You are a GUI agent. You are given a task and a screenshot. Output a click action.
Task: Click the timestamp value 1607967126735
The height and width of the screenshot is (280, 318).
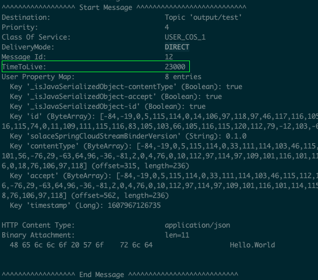[134, 205]
